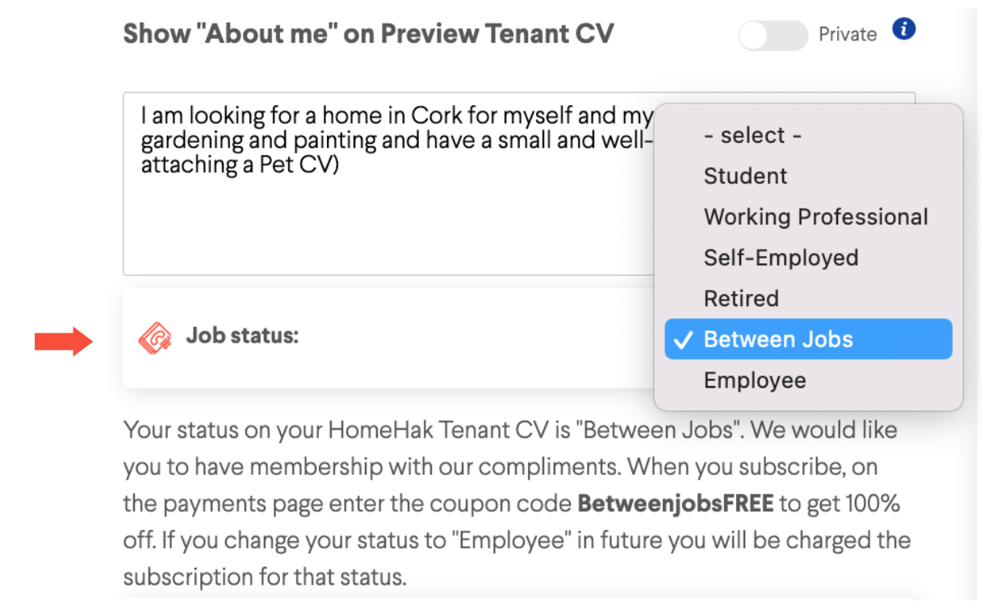Click the red wallet Job status icon

[x=155, y=338]
